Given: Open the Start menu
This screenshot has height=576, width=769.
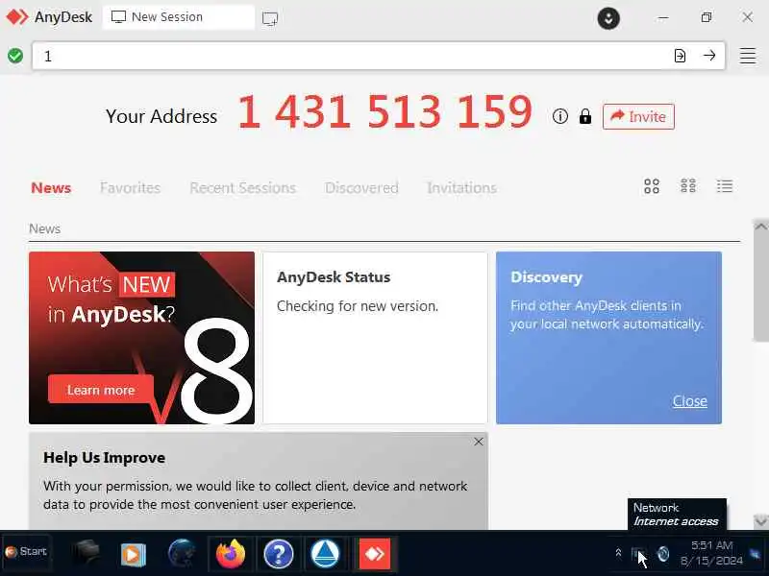Looking at the screenshot, I should 26,552.
